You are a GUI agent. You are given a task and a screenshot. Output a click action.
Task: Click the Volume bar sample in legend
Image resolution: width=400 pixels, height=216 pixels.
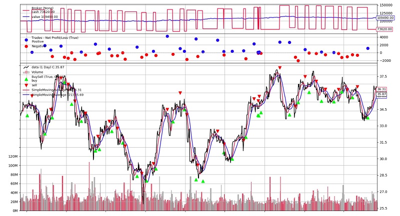[26, 72]
